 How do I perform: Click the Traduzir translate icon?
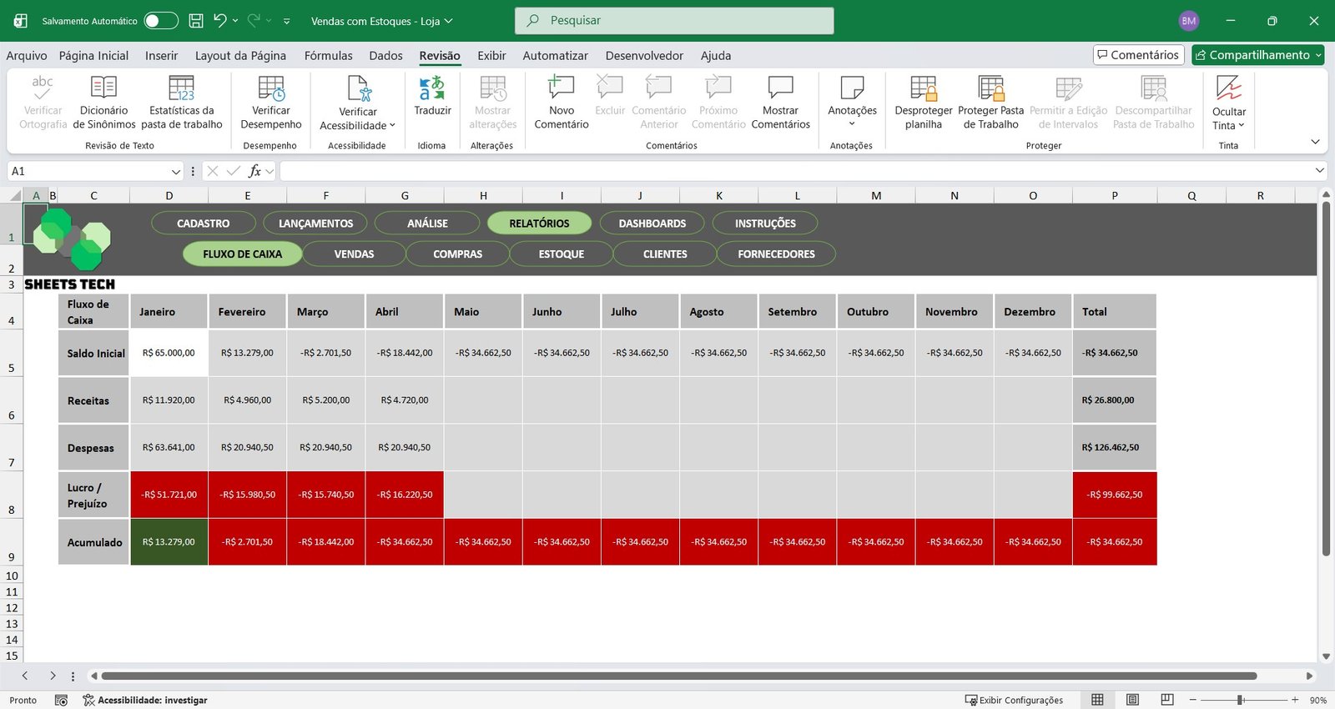[x=432, y=89]
